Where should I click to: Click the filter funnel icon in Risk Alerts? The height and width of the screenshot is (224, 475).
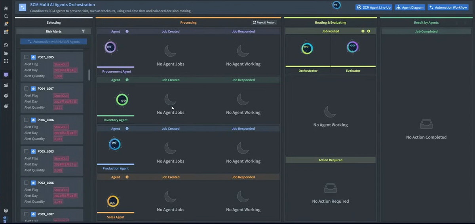(x=83, y=31)
